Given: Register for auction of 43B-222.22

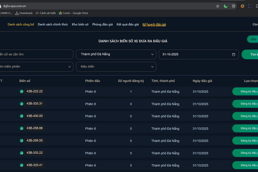Looking at the screenshot, I should pos(245,92).
